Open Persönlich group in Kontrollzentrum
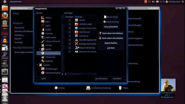Screen dimensions: 185x104 (x=19, y=28)
